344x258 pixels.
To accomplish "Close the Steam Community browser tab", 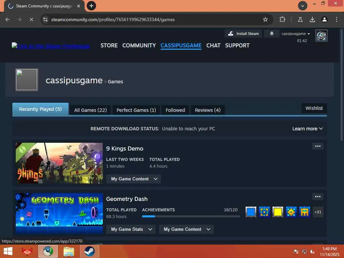I will [79, 6].
